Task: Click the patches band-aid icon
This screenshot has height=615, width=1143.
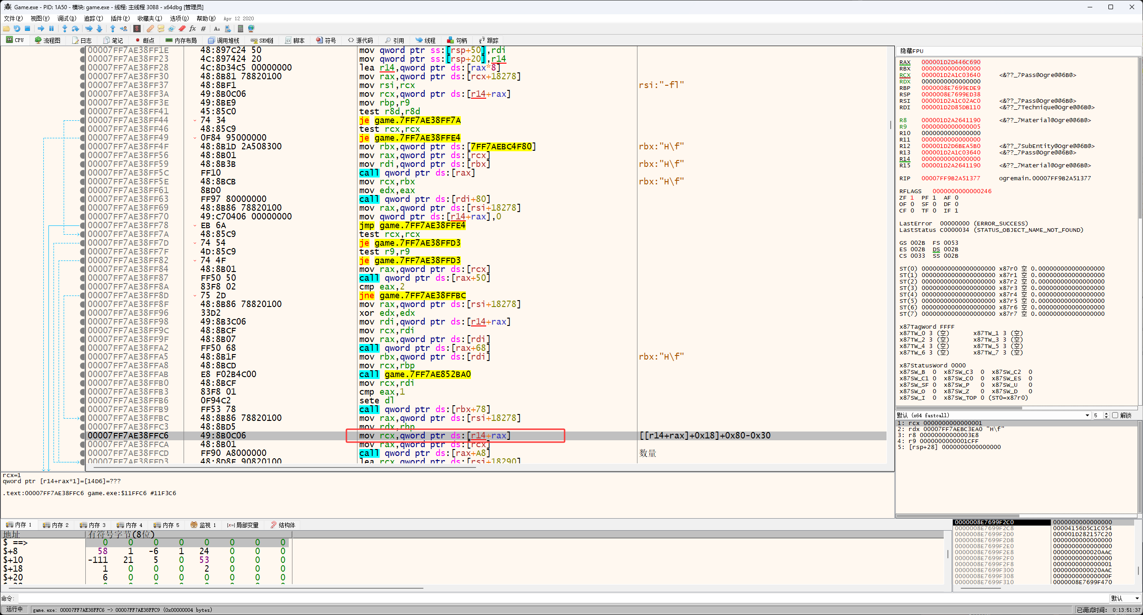Action: click(150, 29)
